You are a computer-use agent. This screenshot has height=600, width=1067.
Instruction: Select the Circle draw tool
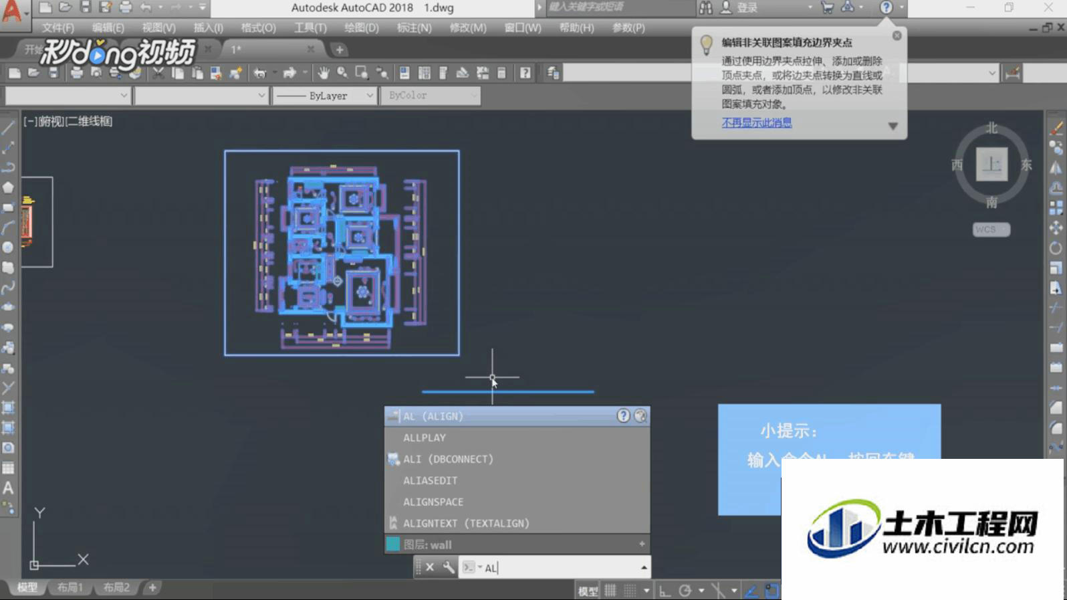8,247
